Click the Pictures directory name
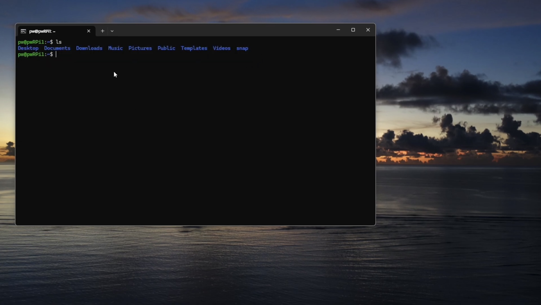This screenshot has height=305, width=541. (x=140, y=48)
